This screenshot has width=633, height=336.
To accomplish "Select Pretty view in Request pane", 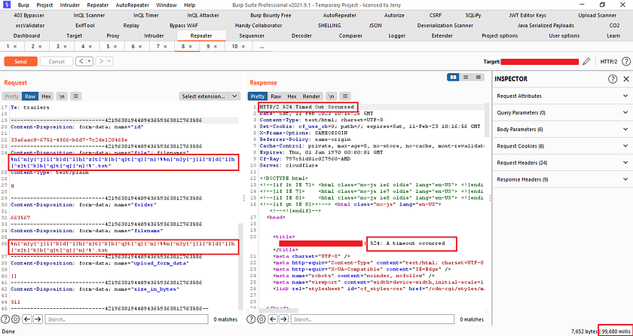I will (12, 96).
